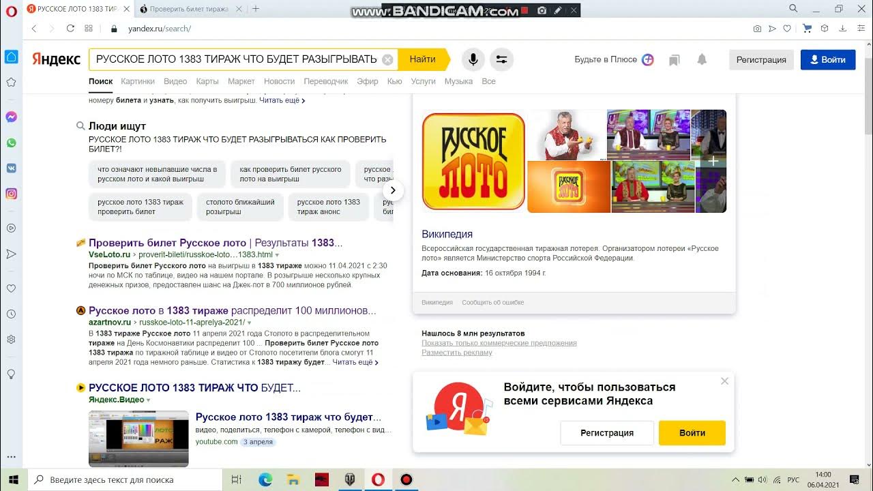Open Русское лото в 1383 тираже result
873x491 pixels.
[x=233, y=310]
